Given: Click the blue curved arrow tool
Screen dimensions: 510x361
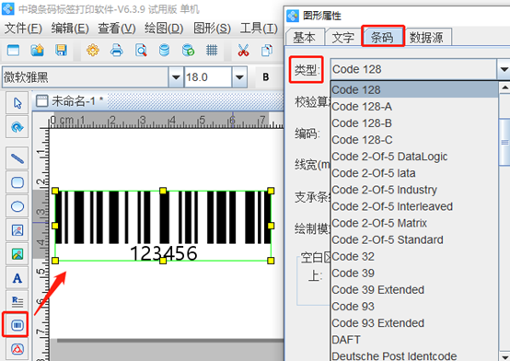Looking at the screenshot, I should point(17,127).
